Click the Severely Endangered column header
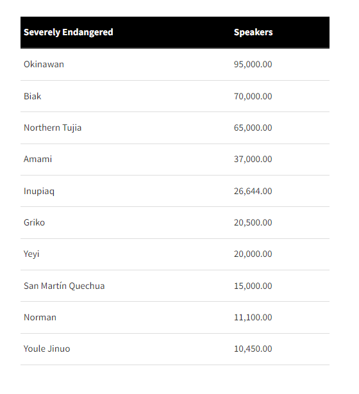The height and width of the screenshot is (394, 359). [x=69, y=33]
